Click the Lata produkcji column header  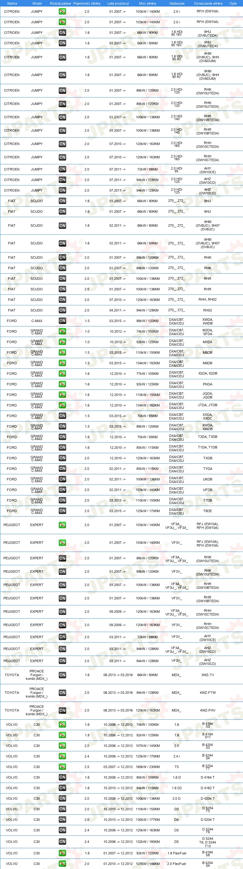(x=118, y=3)
